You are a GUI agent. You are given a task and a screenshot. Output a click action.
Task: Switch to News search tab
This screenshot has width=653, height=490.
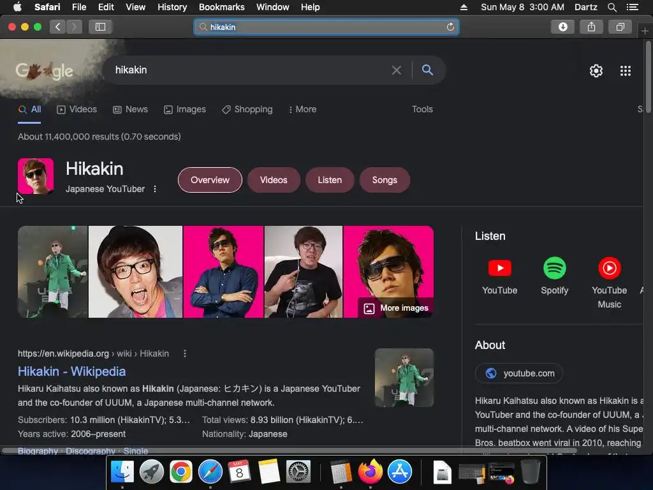click(130, 110)
